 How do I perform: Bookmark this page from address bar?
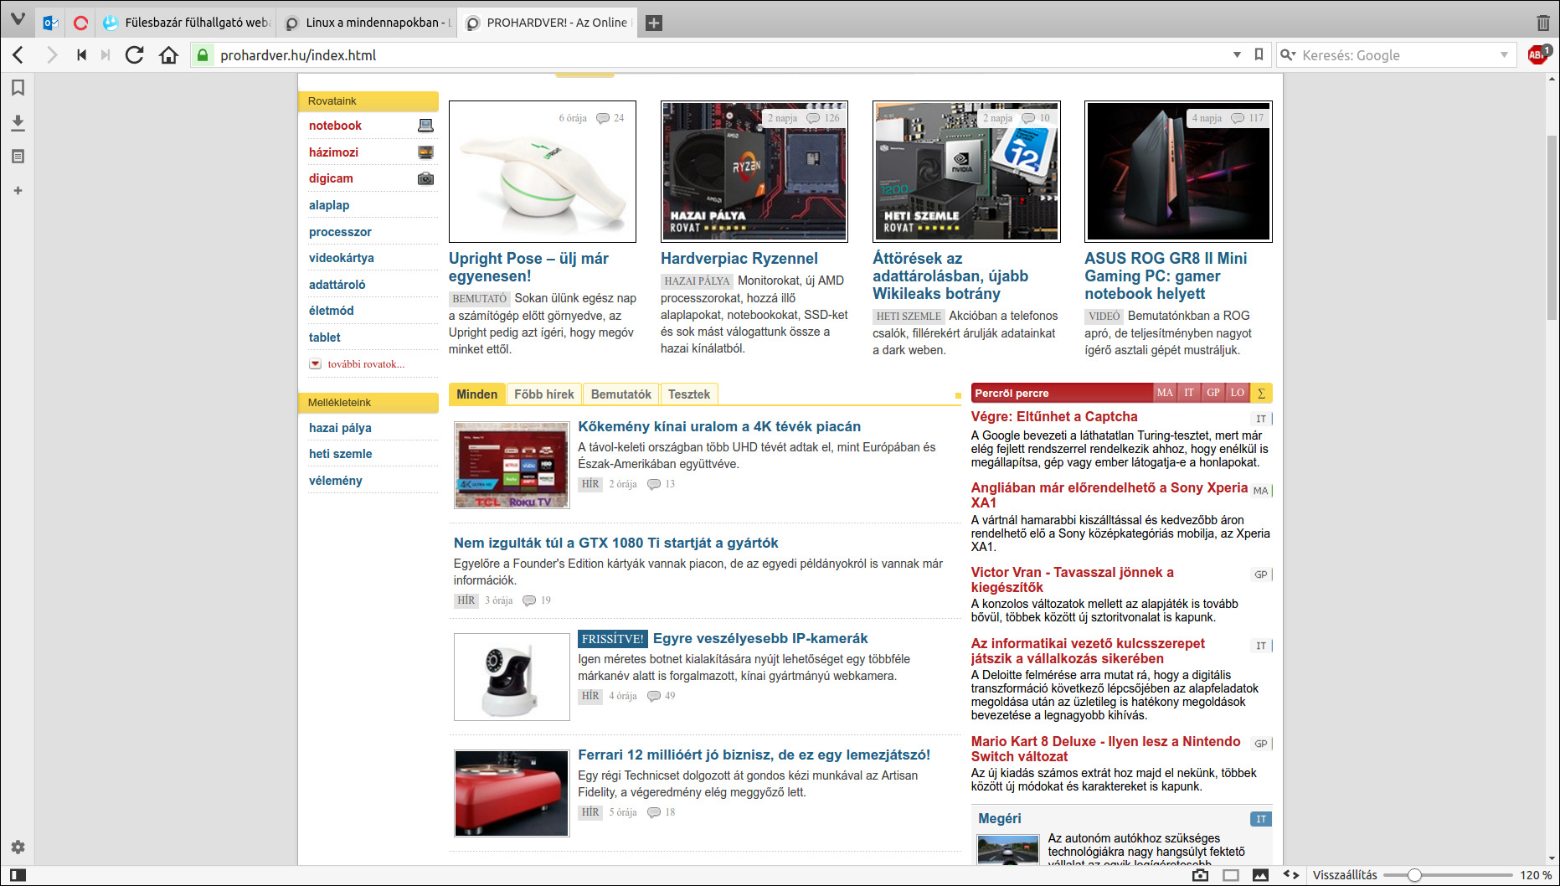pyautogui.click(x=1259, y=55)
